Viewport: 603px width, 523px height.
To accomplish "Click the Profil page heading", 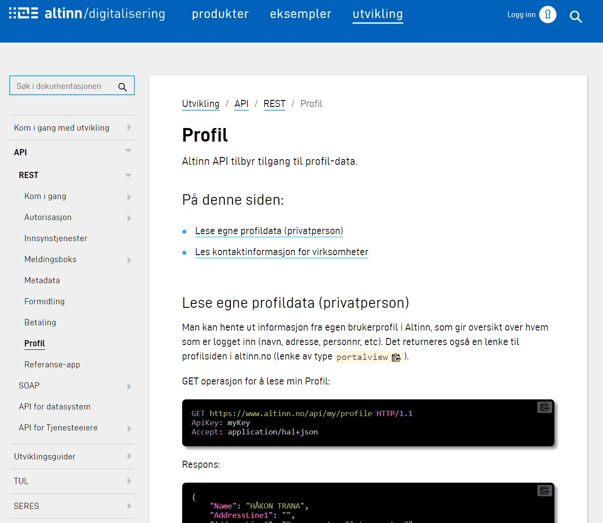I will coord(205,135).
